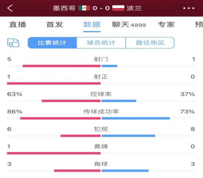Go back using the left arrow
203x178 pixels.
pyautogui.click(x=10, y=8)
